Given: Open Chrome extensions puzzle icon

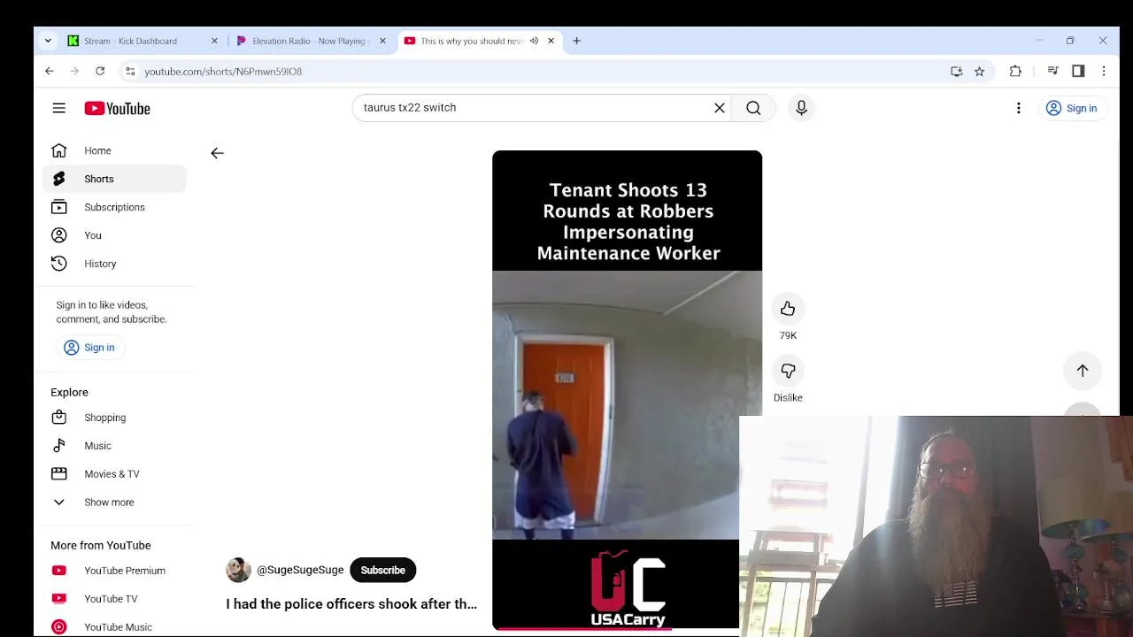Looking at the screenshot, I should [1015, 72].
